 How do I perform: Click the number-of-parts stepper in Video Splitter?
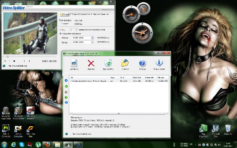[74, 30]
